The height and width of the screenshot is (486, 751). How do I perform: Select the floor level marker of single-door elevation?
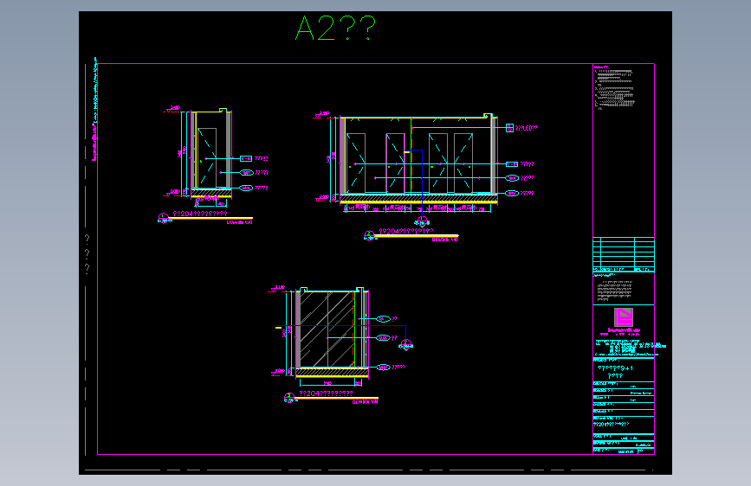pos(172,193)
